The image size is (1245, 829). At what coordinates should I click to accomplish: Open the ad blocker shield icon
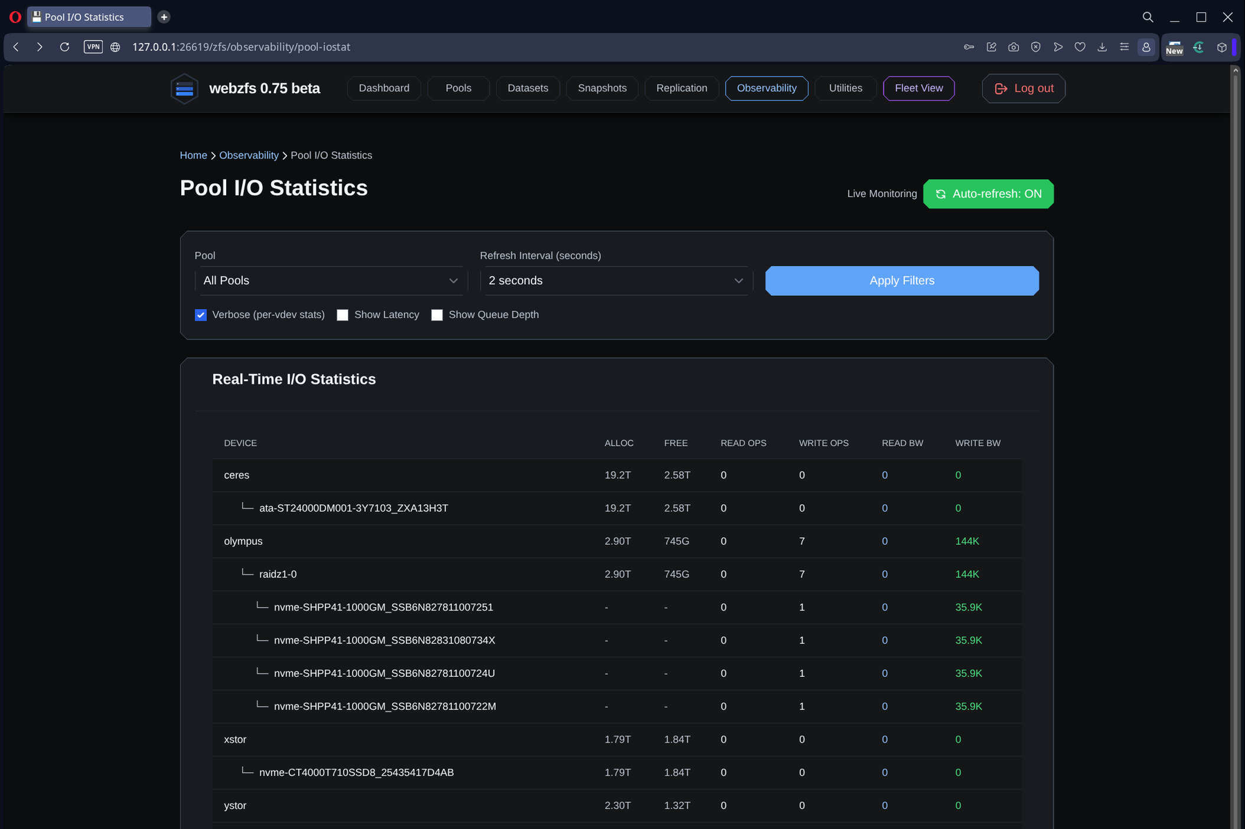pyautogui.click(x=1035, y=47)
